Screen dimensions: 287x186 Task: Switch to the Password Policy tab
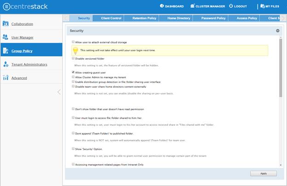tap(211, 18)
